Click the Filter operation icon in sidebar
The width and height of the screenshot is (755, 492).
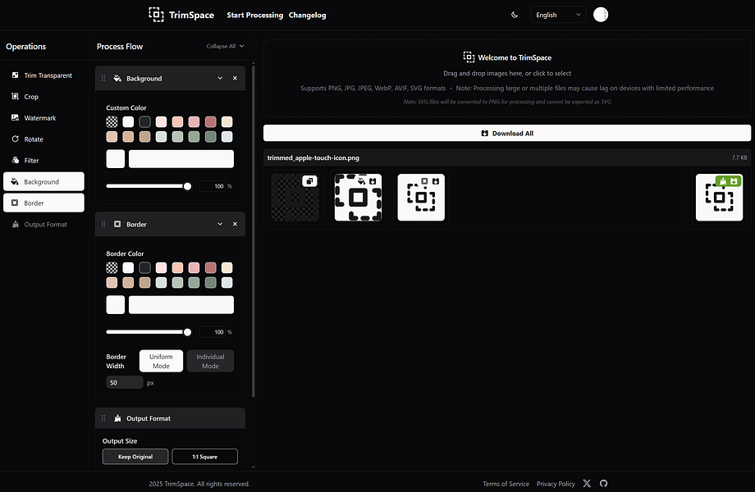point(15,160)
